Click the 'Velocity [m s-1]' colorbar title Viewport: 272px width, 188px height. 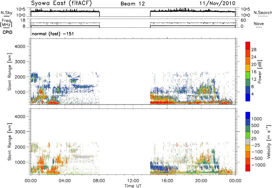[x=269, y=142]
